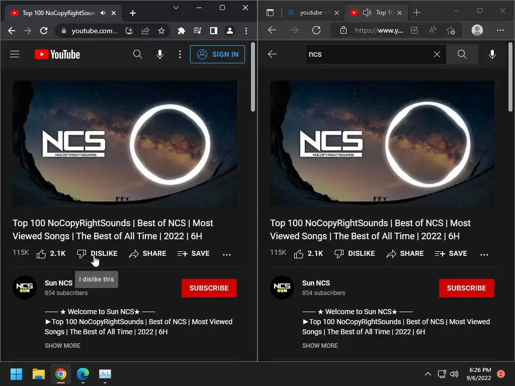The height and width of the screenshot is (386, 515).
Task: Install app icon in Chrome address bar
Action: tap(129, 31)
